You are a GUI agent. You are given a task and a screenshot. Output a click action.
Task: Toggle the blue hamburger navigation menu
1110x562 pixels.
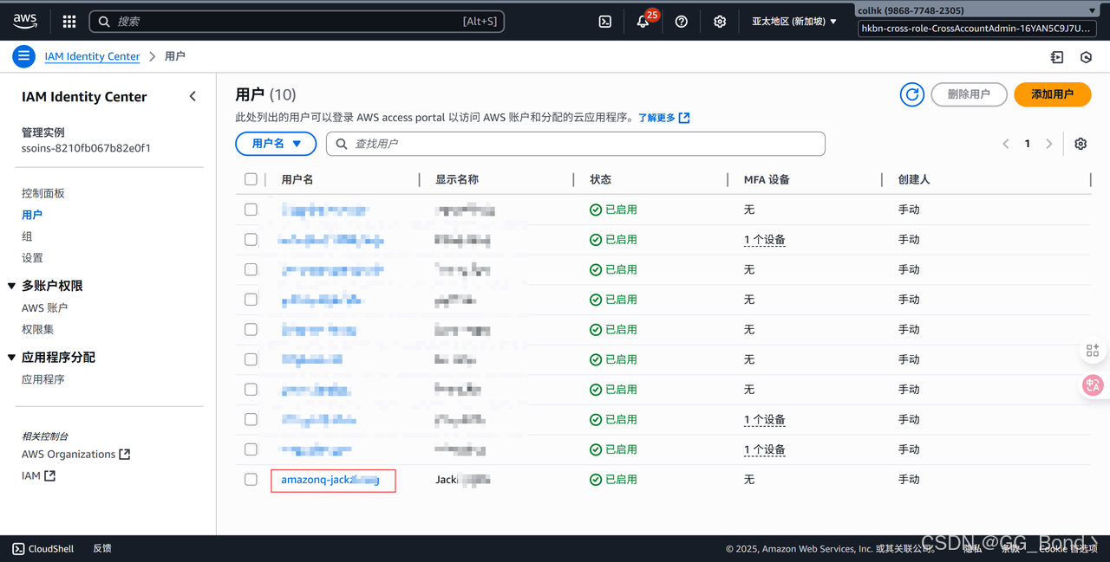[x=23, y=56]
